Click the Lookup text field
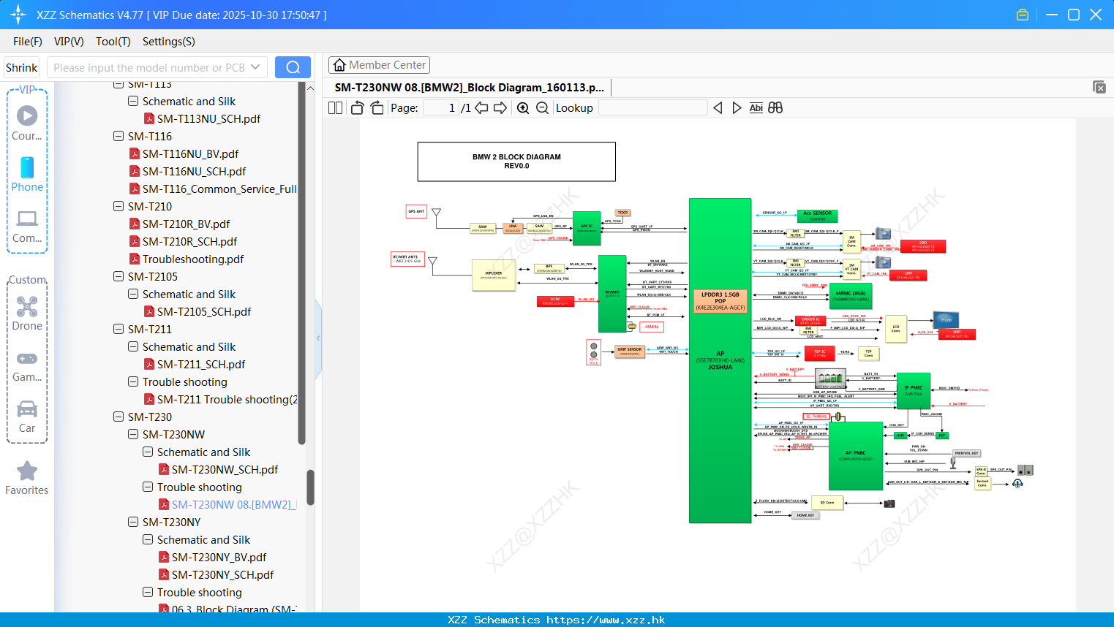Viewport: 1114px width, 627px height. click(653, 107)
